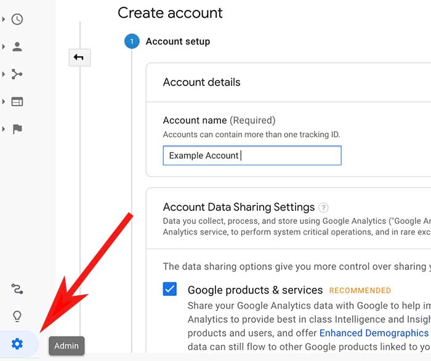Viewport: 431px width, 361px height.
Task: Expand the Behavior section arrow
Action: pyautogui.click(x=4, y=101)
